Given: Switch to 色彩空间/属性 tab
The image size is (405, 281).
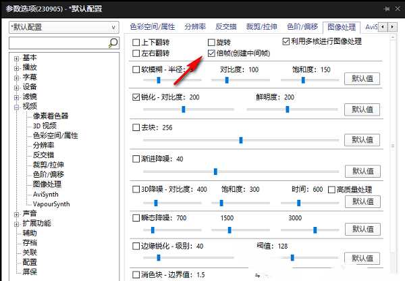Looking at the screenshot, I should pyautogui.click(x=153, y=26).
